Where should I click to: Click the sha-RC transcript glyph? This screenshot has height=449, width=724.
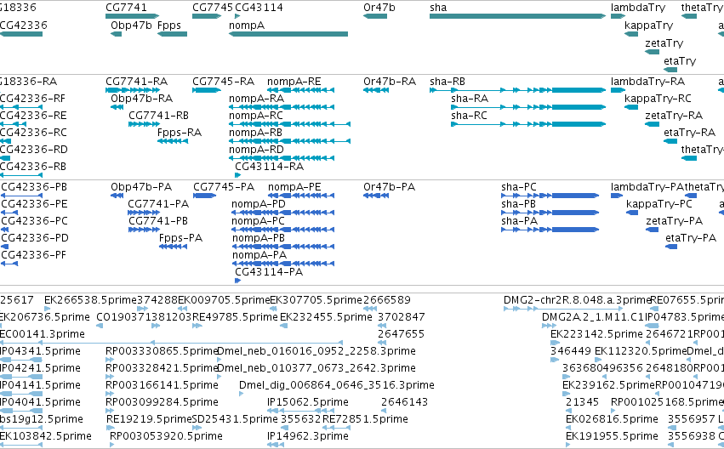[528, 124]
